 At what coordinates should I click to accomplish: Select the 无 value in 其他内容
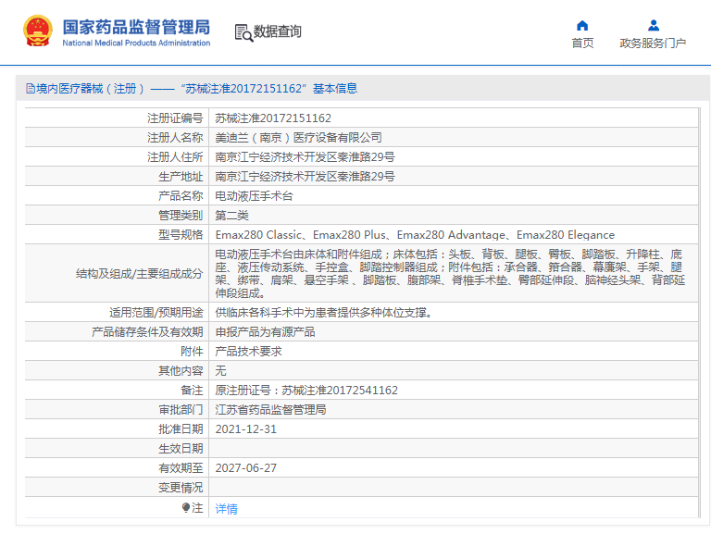pyautogui.click(x=220, y=371)
